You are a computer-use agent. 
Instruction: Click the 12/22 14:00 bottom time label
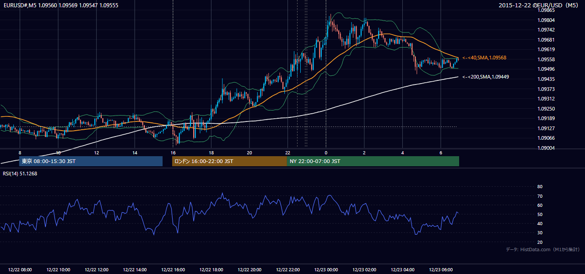click(135, 269)
